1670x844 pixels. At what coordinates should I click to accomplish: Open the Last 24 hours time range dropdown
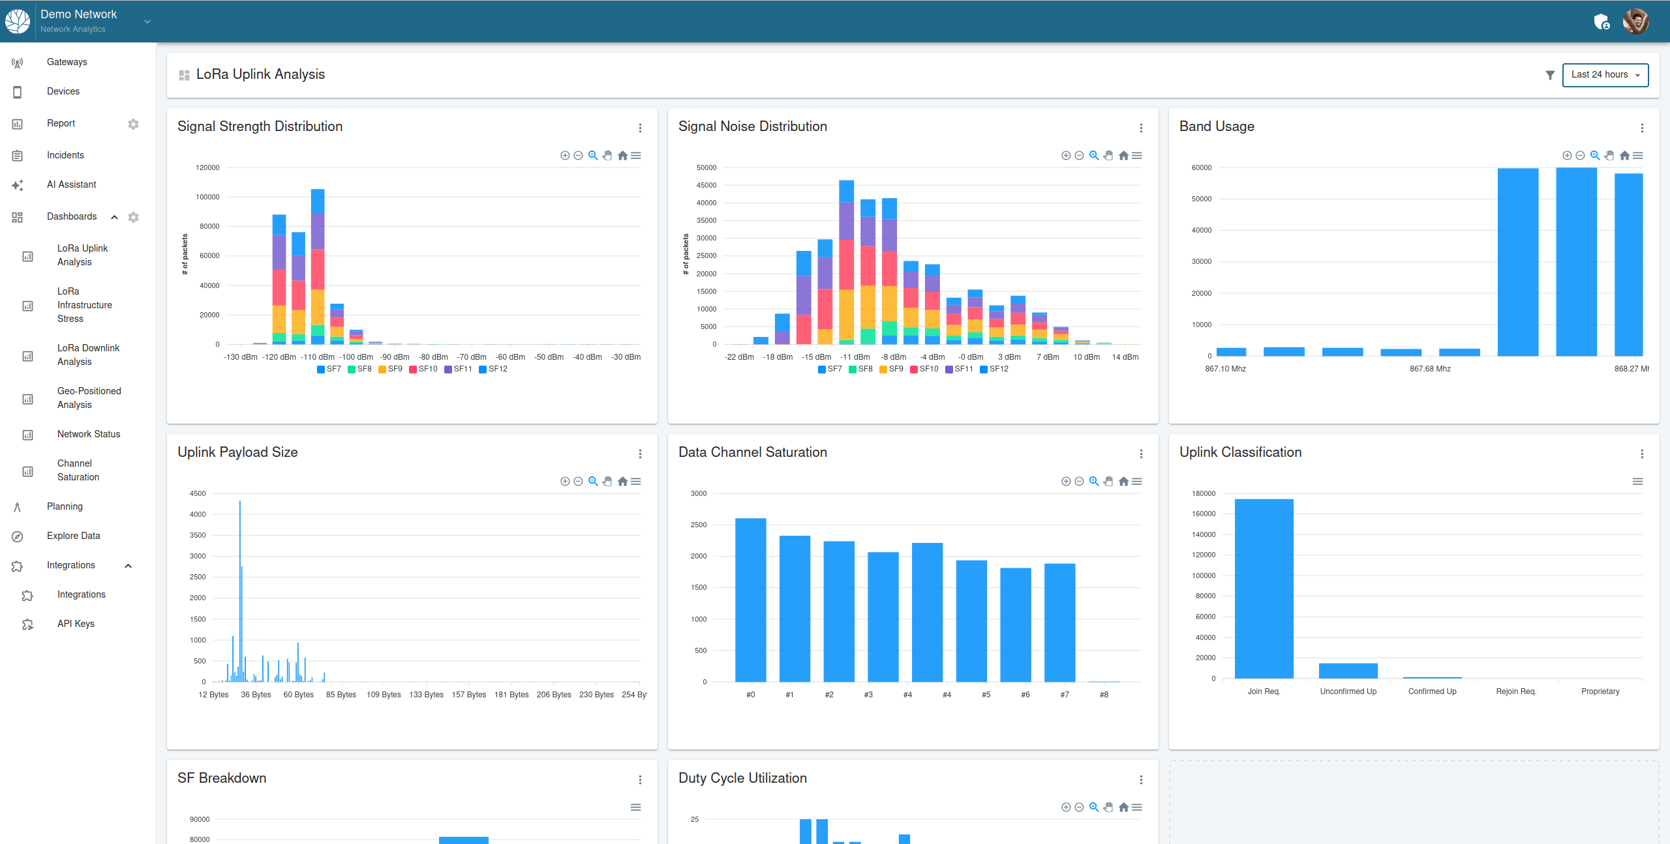pos(1605,75)
